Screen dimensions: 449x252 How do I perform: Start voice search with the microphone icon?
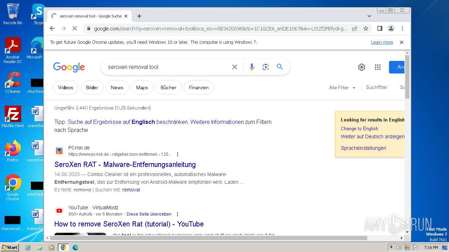tap(252, 67)
